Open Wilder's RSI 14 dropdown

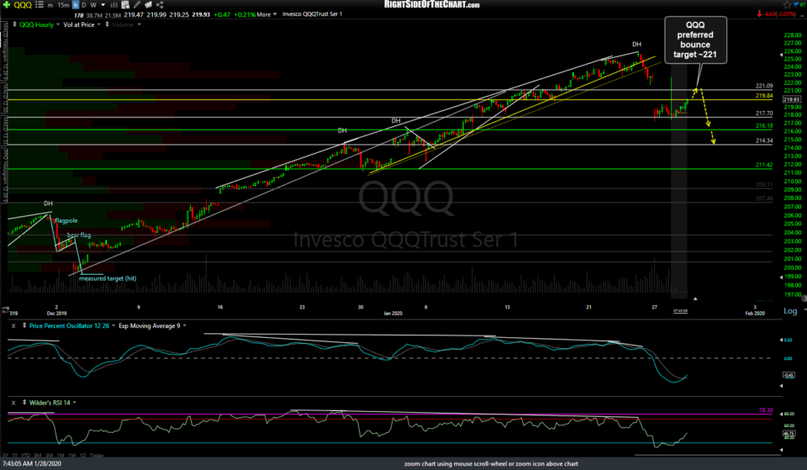75,403
